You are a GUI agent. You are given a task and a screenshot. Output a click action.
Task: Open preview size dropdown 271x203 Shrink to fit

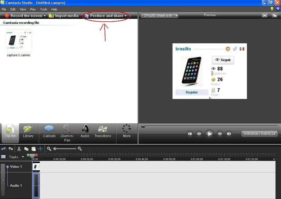point(159,16)
